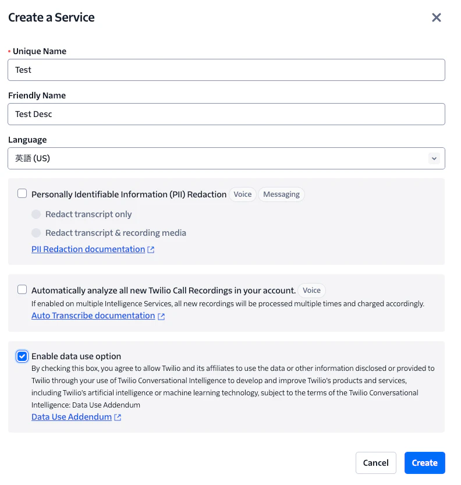
Task: Select Redact transcript & recording media
Action: 36,233
